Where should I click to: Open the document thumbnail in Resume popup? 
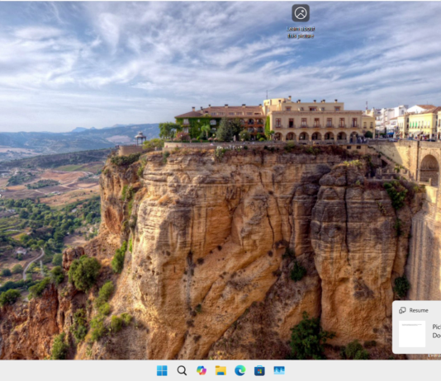pos(412,334)
